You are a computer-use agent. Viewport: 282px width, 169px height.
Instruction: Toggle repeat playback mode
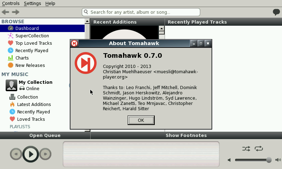[x=259, y=149]
